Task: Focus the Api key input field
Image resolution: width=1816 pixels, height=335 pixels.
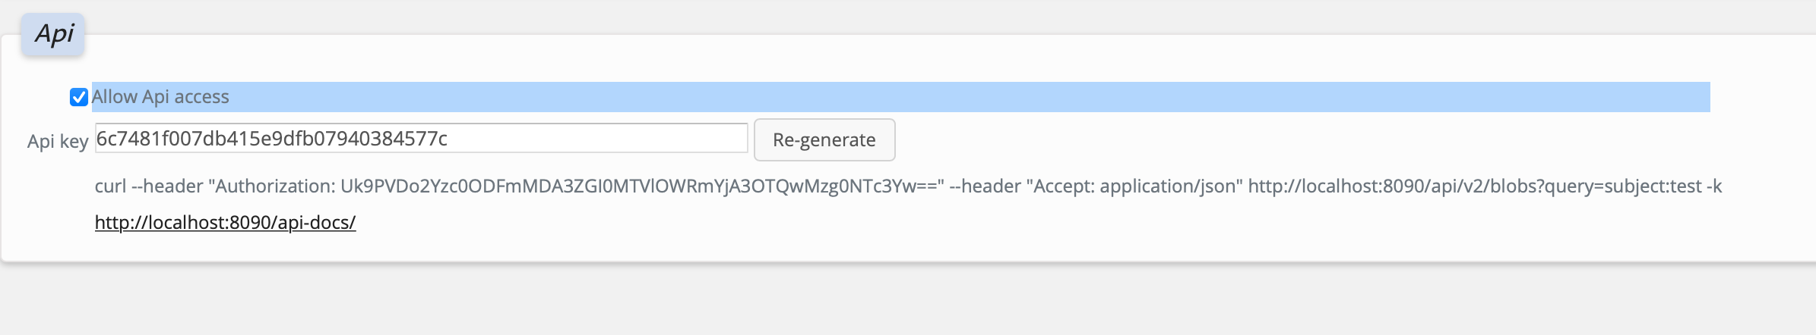Action: [x=422, y=138]
